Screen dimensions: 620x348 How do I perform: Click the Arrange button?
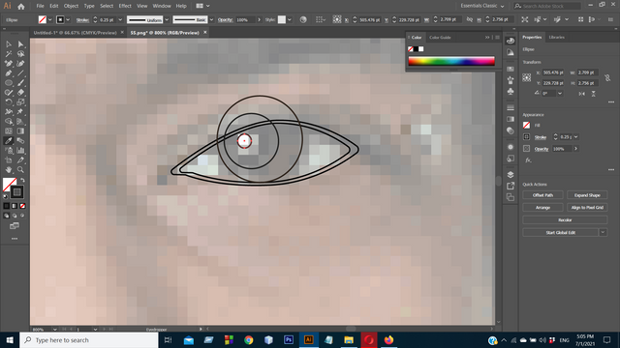pyautogui.click(x=542, y=207)
